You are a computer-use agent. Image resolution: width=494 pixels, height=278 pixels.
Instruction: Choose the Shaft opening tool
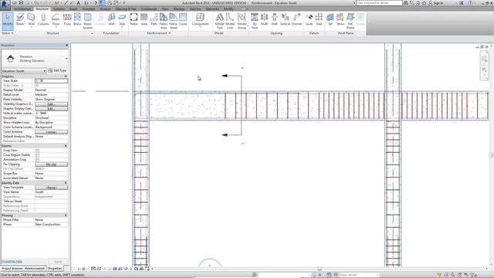pos(264,19)
